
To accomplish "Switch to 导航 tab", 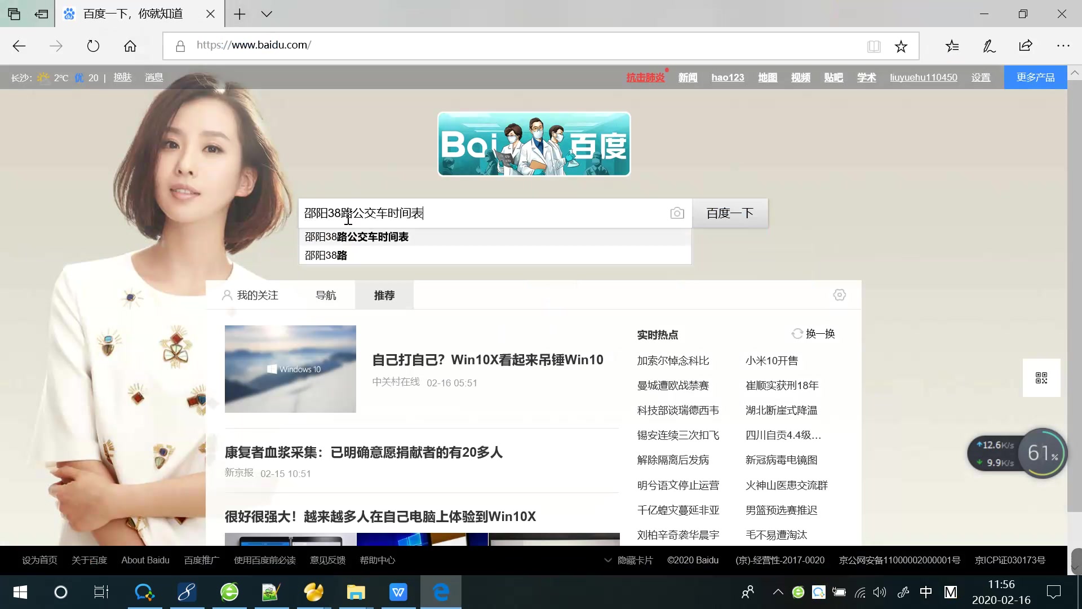I will tap(326, 295).
